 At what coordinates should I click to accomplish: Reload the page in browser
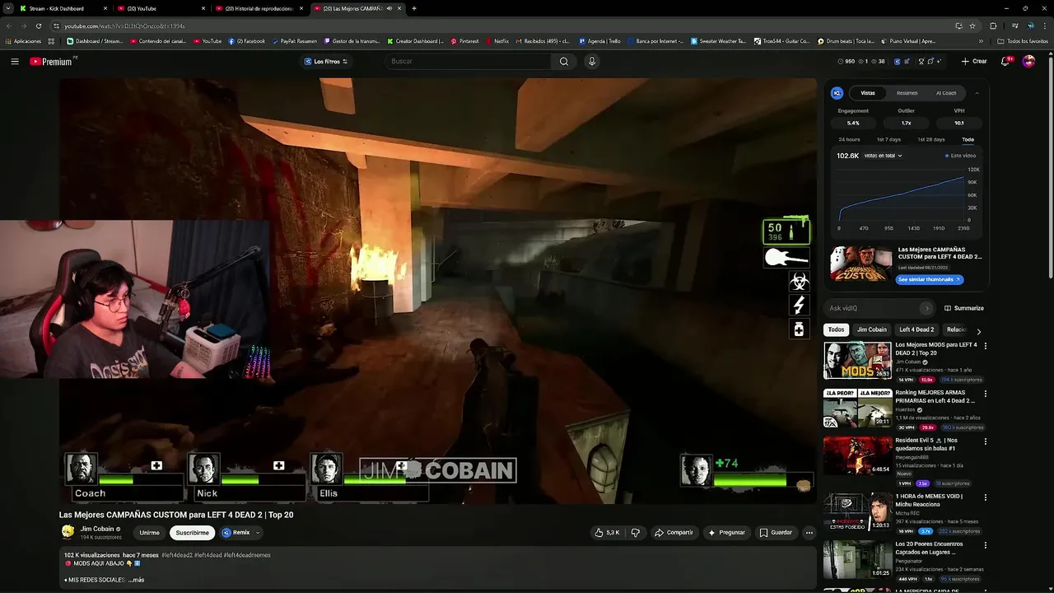[39, 26]
